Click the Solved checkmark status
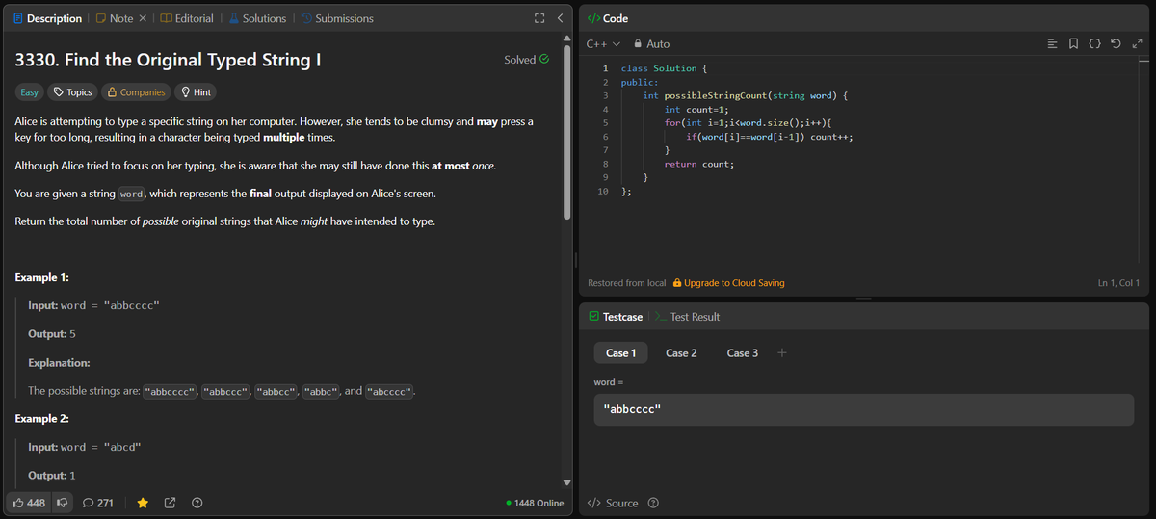The height and width of the screenshot is (519, 1156). pos(527,60)
